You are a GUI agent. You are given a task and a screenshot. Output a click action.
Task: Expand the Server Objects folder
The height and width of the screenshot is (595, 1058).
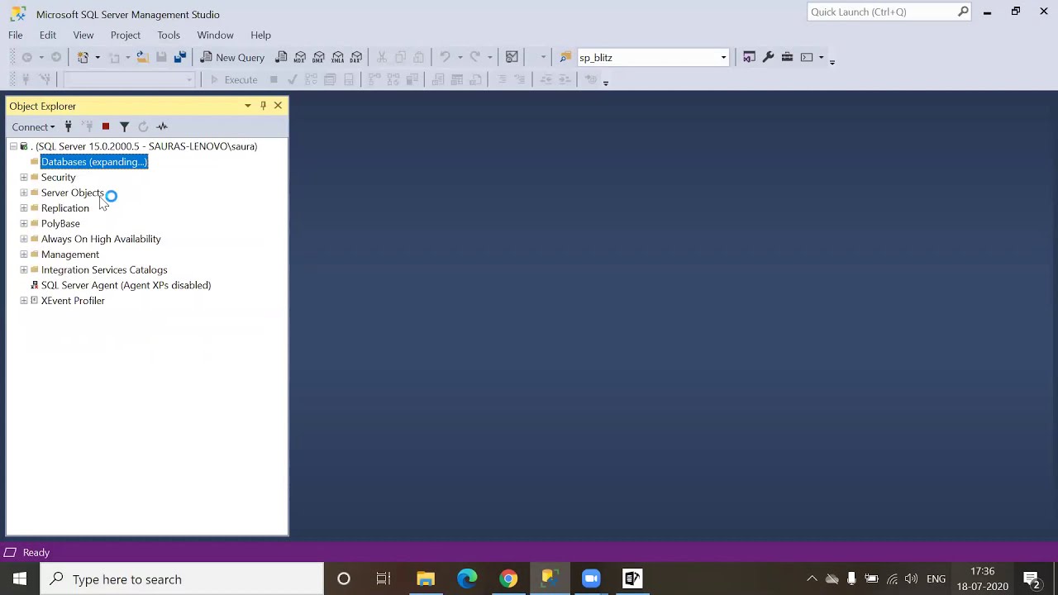click(x=24, y=193)
